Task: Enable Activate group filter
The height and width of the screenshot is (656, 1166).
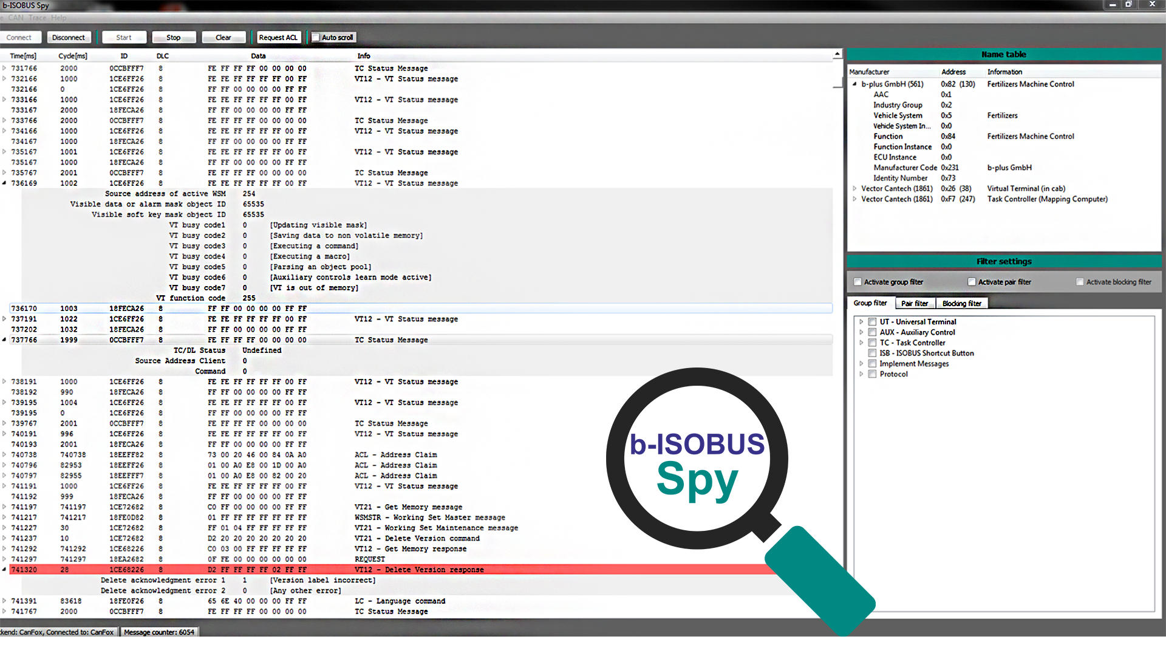Action: [x=857, y=282]
